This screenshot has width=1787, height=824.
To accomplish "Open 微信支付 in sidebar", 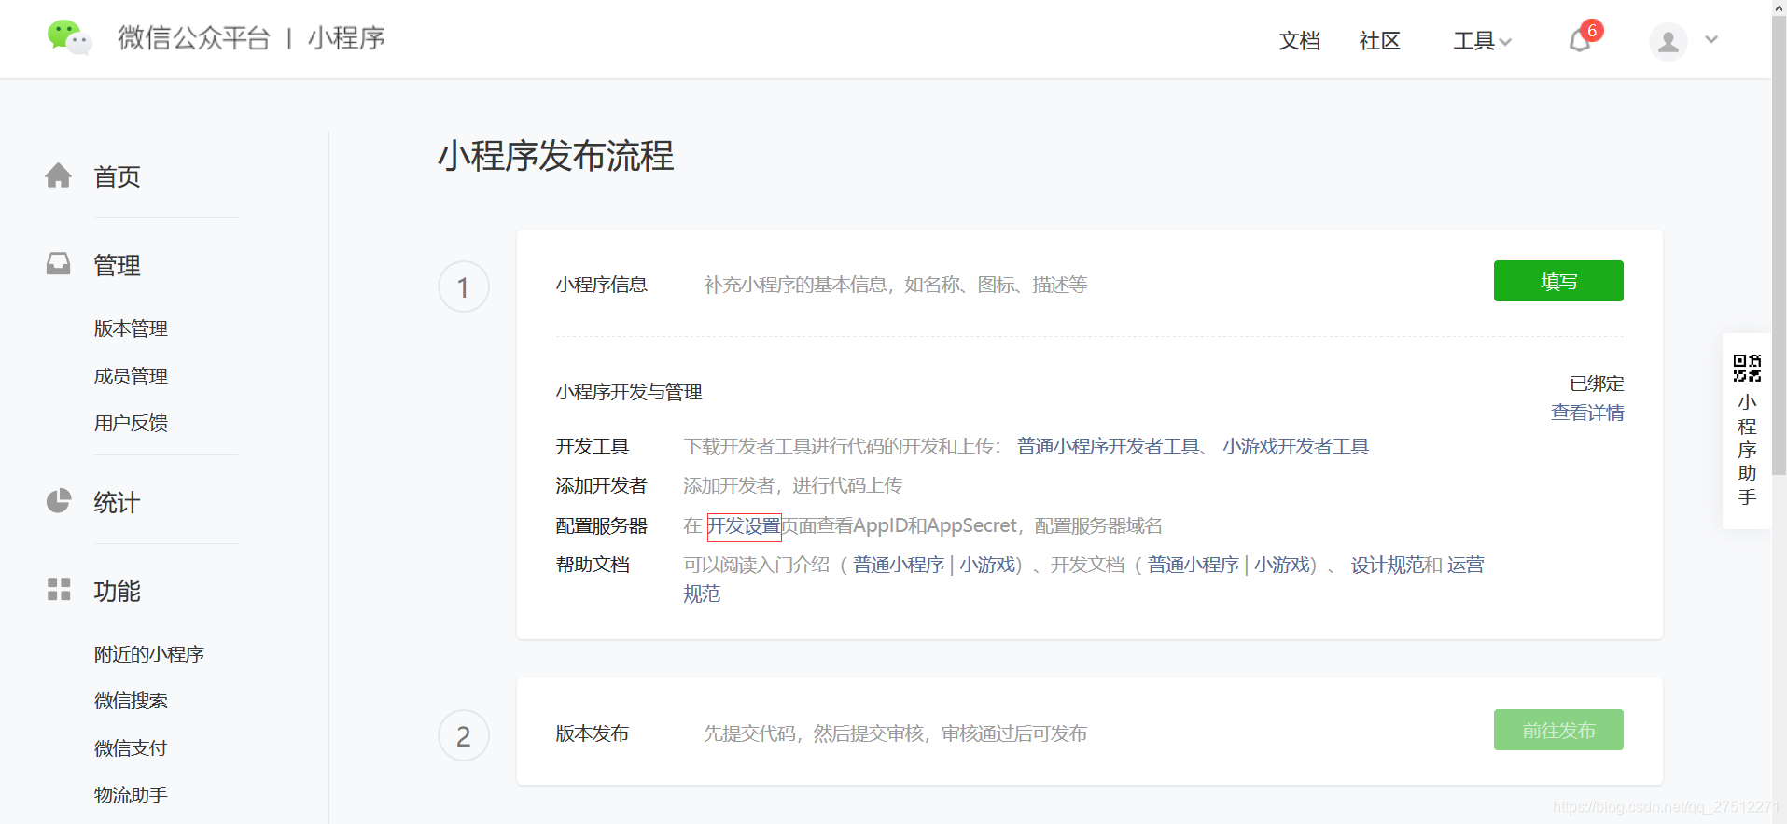I will pyautogui.click(x=131, y=748).
